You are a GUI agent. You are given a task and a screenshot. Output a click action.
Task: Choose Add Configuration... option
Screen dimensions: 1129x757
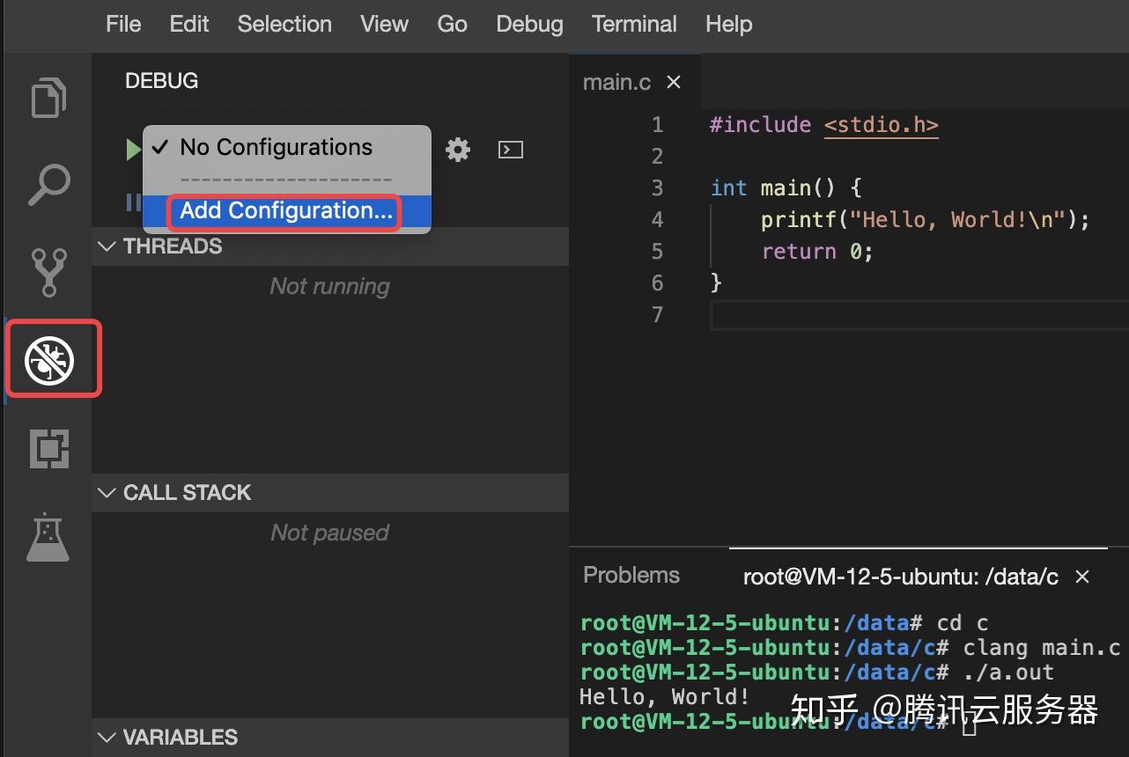[x=287, y=211]
